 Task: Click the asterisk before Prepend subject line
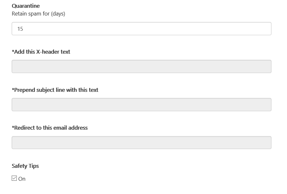point(13,89)
